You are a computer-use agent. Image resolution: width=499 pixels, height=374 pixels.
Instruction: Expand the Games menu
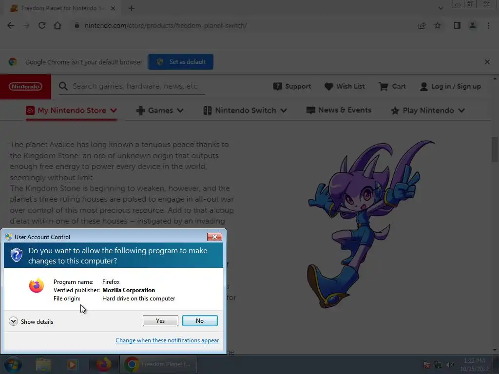coord(160,111)
